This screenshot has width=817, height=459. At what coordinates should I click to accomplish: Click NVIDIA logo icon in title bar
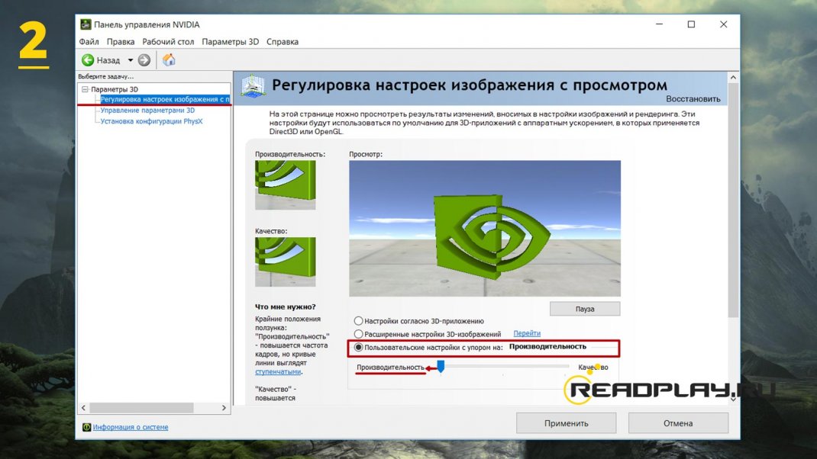pyautogui.click(x=86, y=24)
